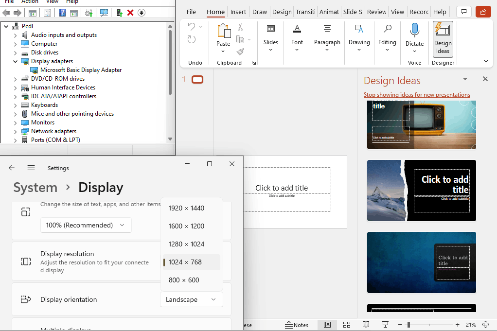Collapse the Display adapters tree node

point(15,61)
